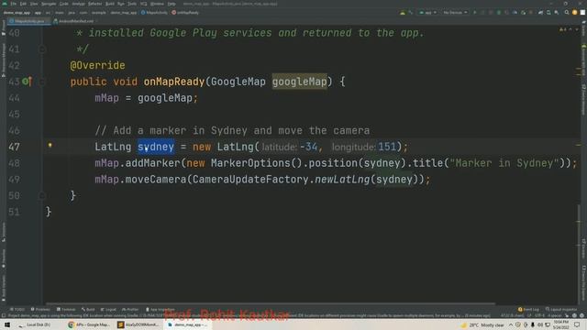This screenshot has height=330, width=587.
Task: Click the Windows Start button
Action: coord(7,324)
